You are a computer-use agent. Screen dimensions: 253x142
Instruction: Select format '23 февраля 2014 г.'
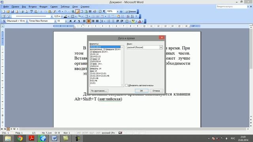pyautogui.click(x=99, y=52)
